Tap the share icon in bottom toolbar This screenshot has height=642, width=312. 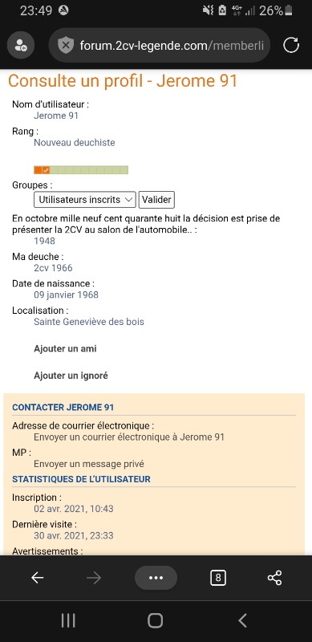pyautogui.click(x=274, y=578)
